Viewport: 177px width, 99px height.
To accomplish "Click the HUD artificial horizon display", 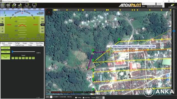I will (x=22, y=25).
